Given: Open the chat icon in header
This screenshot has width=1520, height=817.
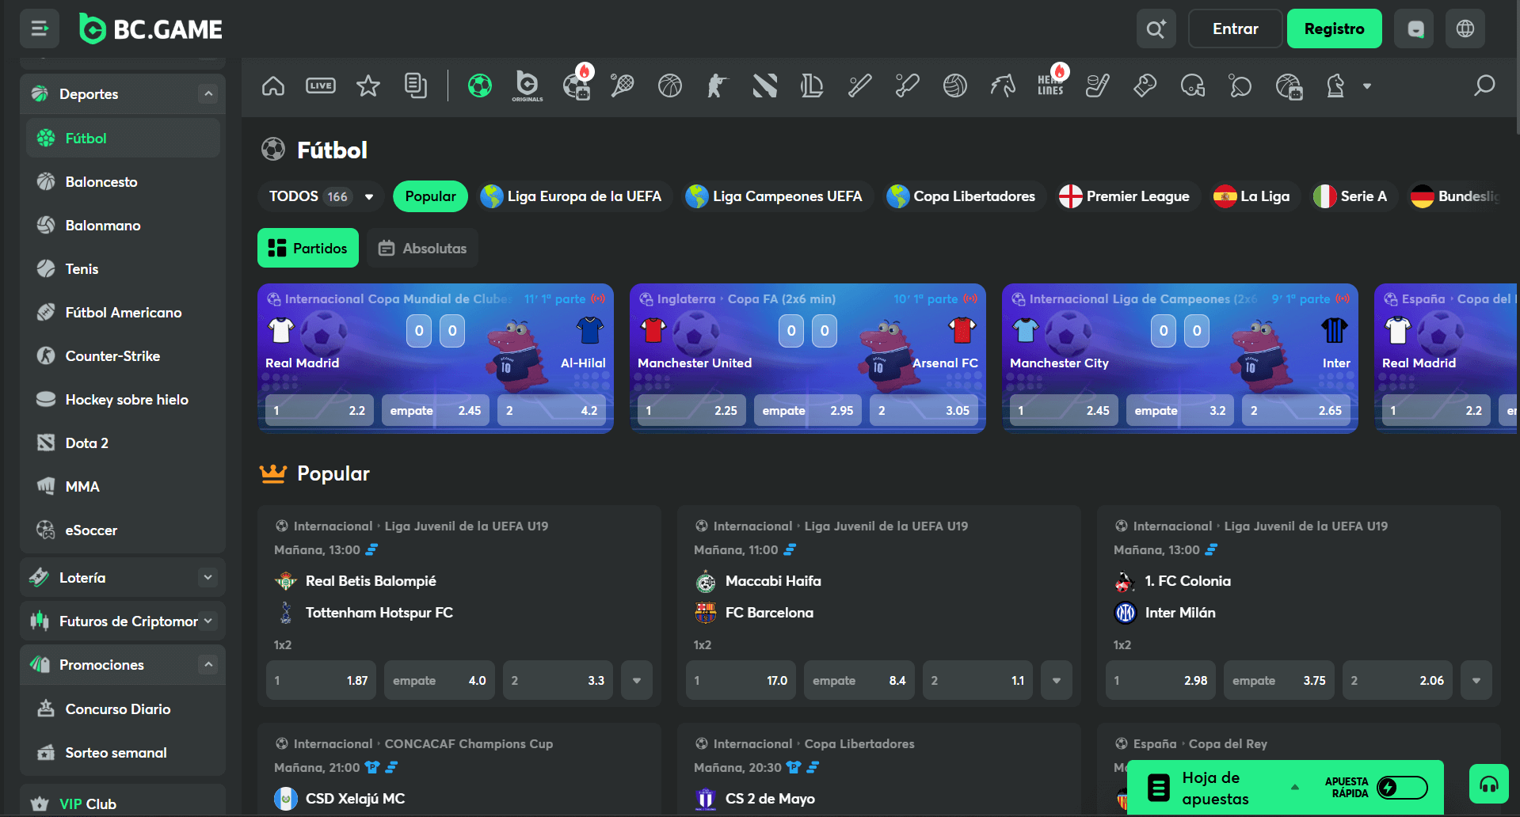Looking at the screenshot, I should pyautogui.click(x=1415, y=29).
